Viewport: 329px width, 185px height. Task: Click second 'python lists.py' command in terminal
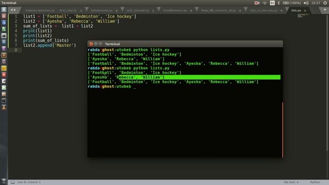151,68
